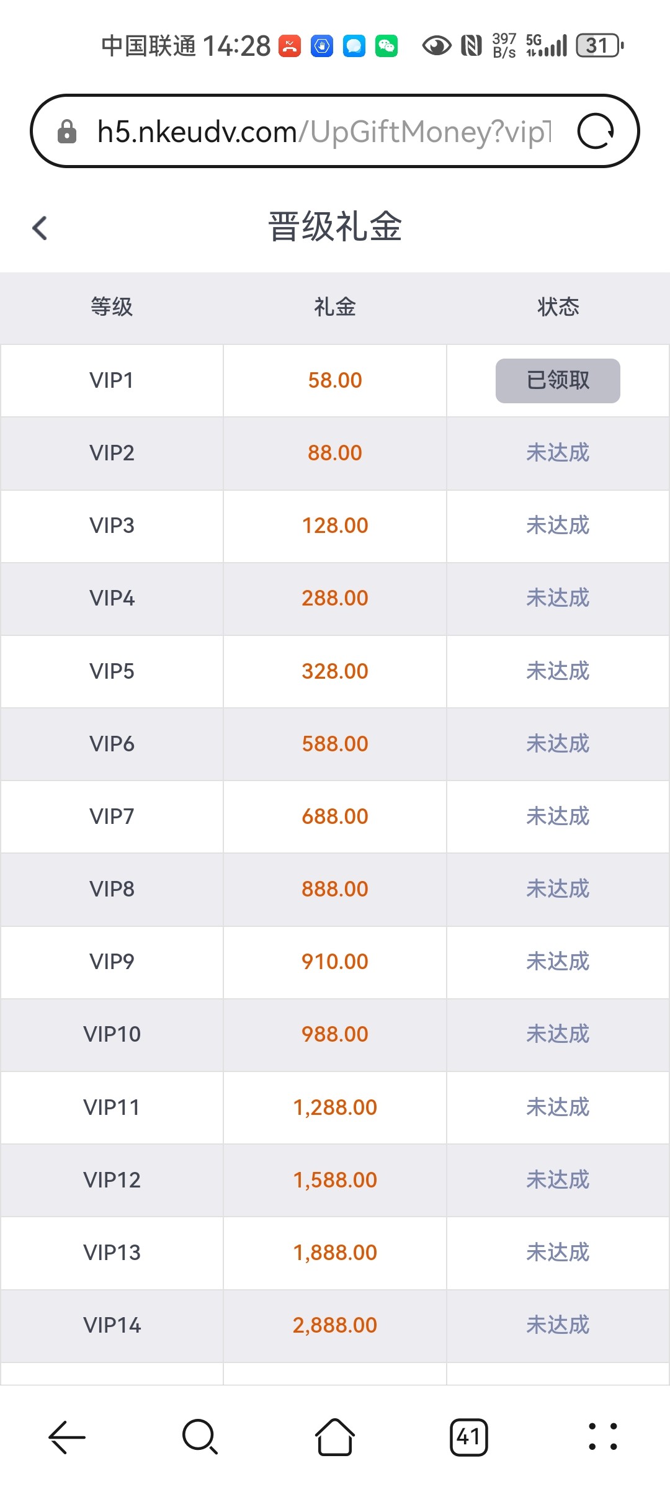Tap the red notification icon in status bar
Image resolution: width=670 pixels, height=1489 pixels.
(x=290, y=46)
